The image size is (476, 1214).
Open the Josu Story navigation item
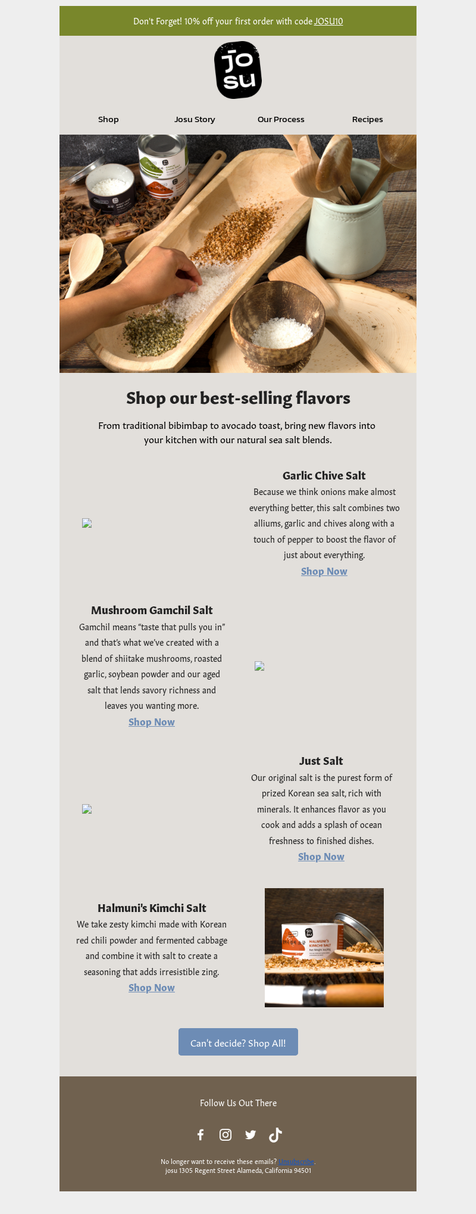point(195,119)
